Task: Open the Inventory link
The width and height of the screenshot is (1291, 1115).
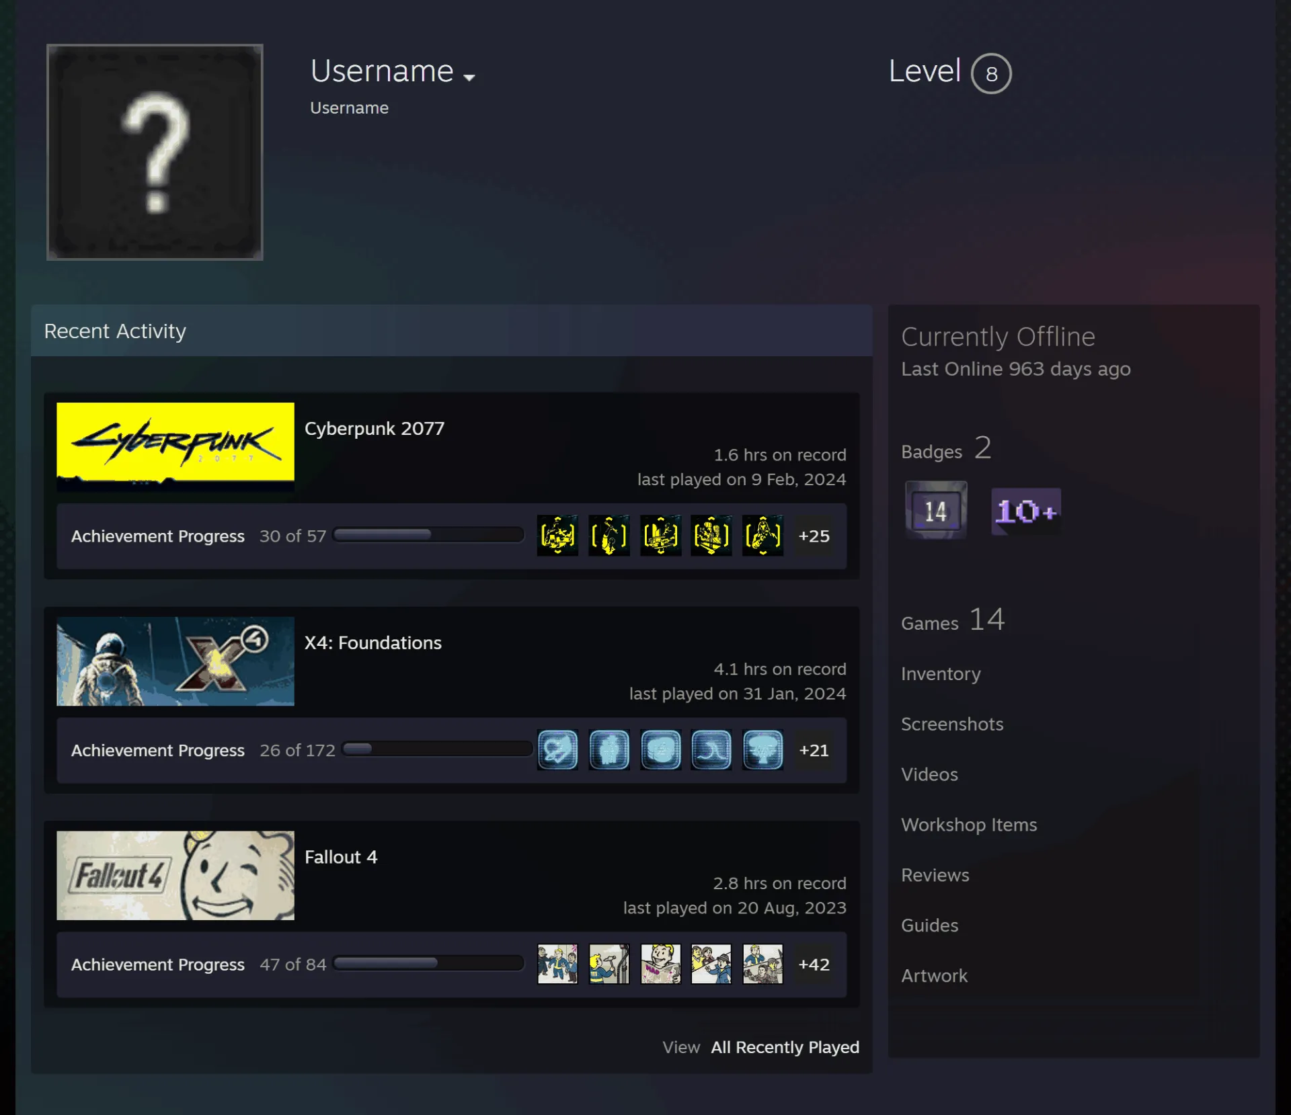Action: coord(941,673)
